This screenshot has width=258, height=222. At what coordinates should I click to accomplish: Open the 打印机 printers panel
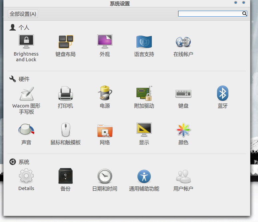(x=66, y=98)
